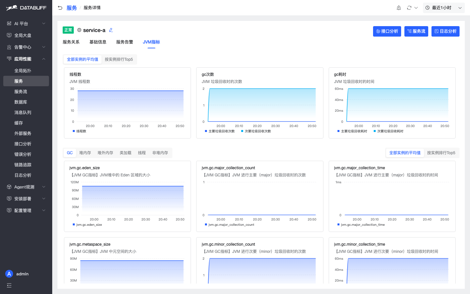Select lower 按实例排行Top5 toggle

[441, 153]
